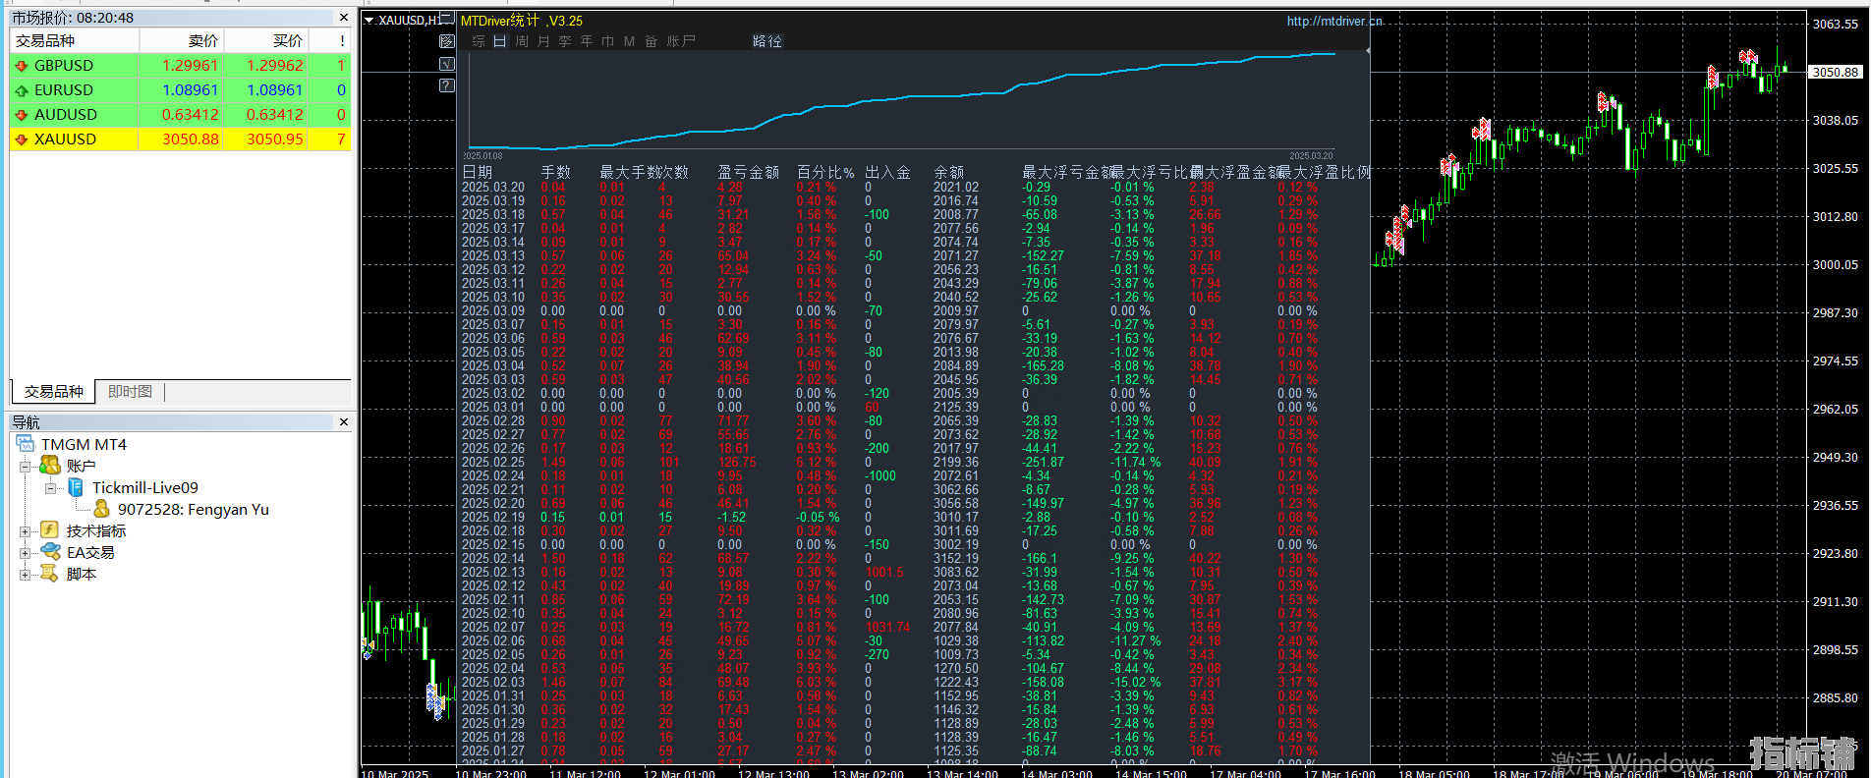The image size is (1871, 778).
Task: Click the EURUSD up-arrow icon
Action: pyautogui.click(x=22, y=90)
